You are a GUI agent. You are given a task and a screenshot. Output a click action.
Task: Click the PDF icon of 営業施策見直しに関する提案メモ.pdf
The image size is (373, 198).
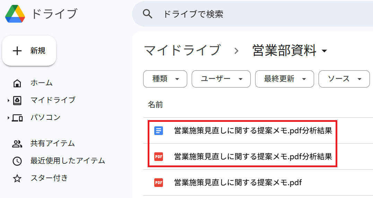(158, 182)
